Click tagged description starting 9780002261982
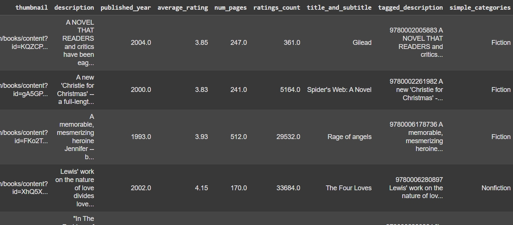The image size is (513, 225). [x=416, y=90]
